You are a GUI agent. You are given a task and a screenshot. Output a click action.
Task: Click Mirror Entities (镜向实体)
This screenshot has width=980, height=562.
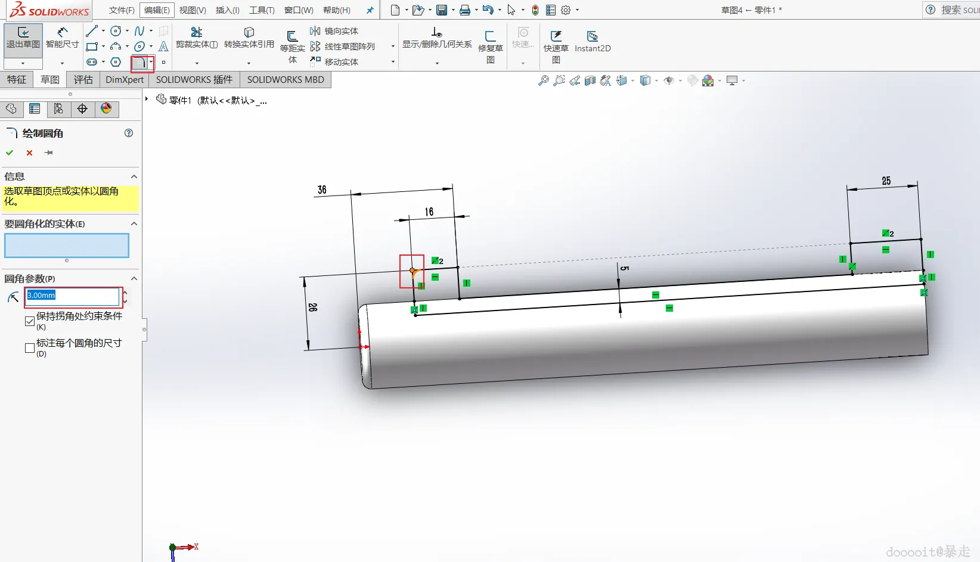coord(334,31)
